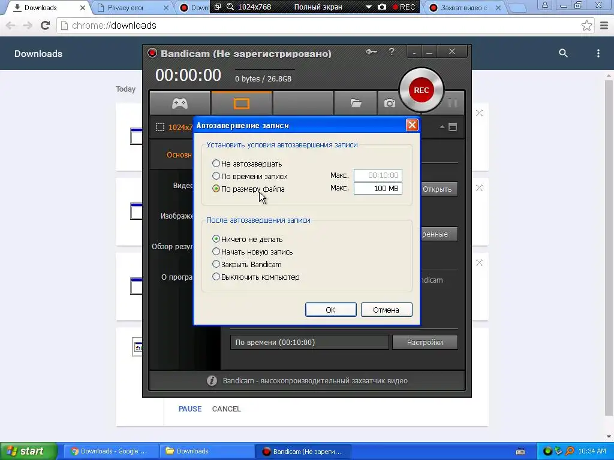The height and width of the screenshot is (460, 614).
Task: Remove the third download entry with its X
Action: pyautogui.click(x=479, y=263)
